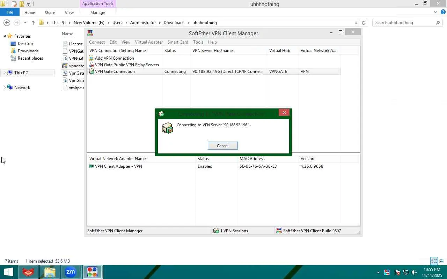
Task: Open the Smart Card menu
Action: pos(178,42)
